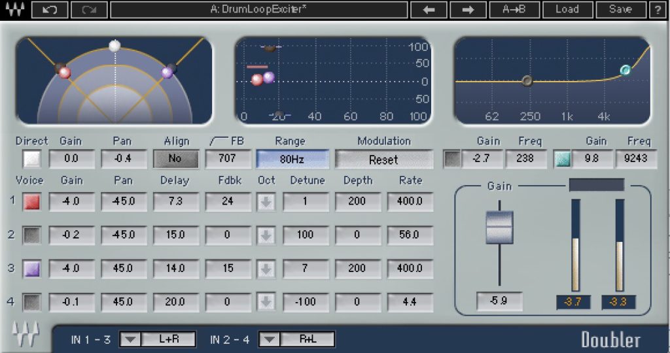This screenshot has height=353, width=670.
Task: Open the preset name DrumLoopExciter menu
Action: coord(258,9)
